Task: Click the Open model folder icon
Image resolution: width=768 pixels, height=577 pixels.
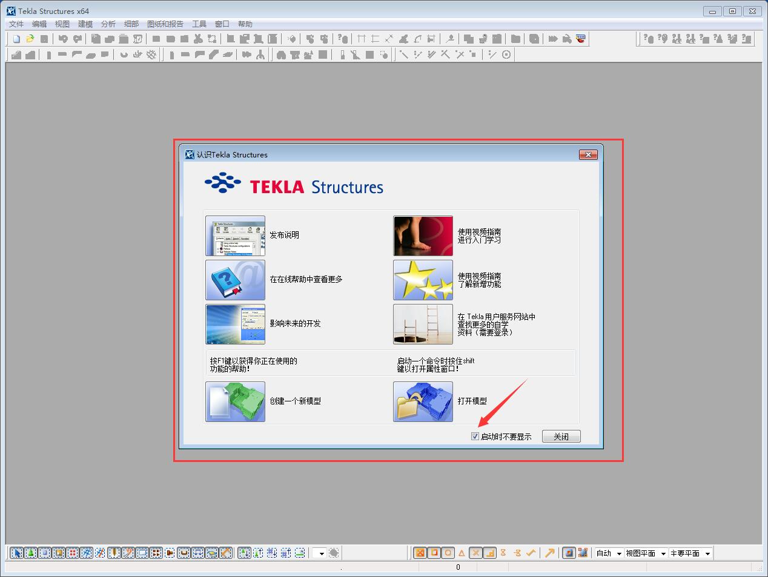Action: click(x=30, y=39)
